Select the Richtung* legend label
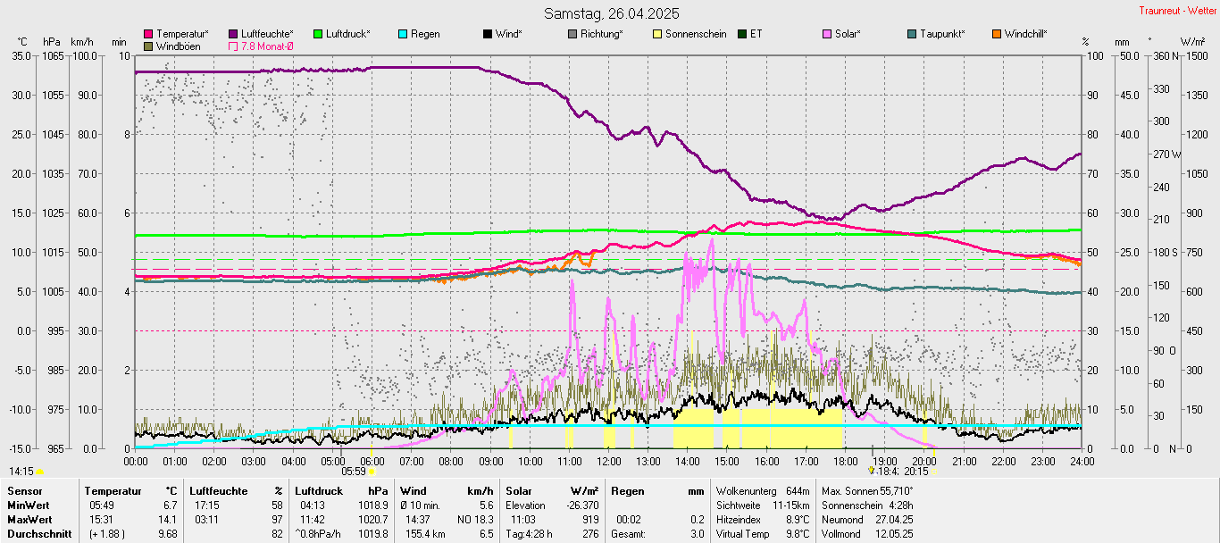The height and width of the screenshot is (543, 1220). tap(602, 34)
